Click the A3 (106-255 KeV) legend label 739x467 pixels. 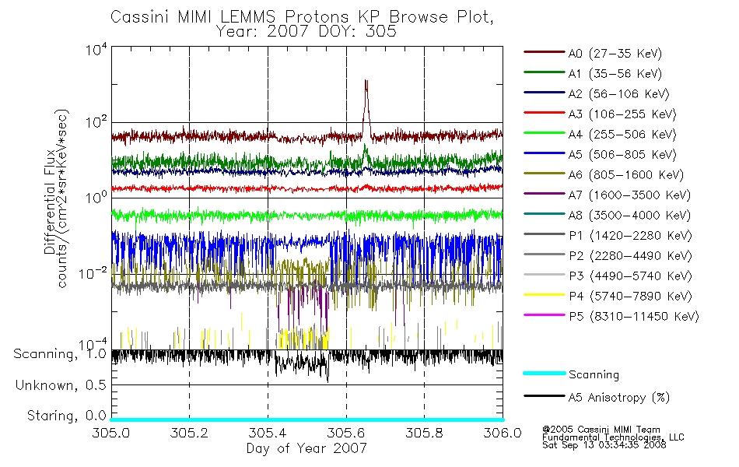pyautogui.click(x=622, y=114)
